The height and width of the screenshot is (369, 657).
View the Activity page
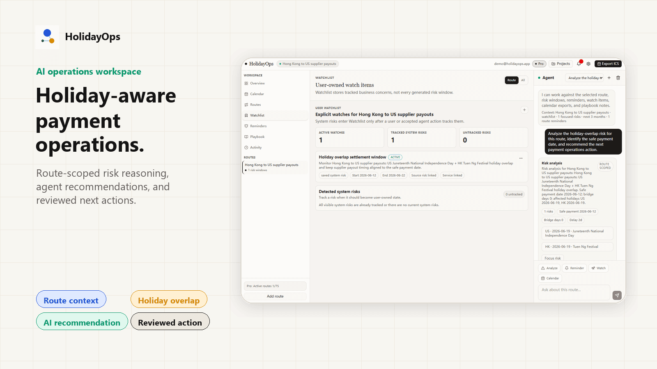coord(275,147)
